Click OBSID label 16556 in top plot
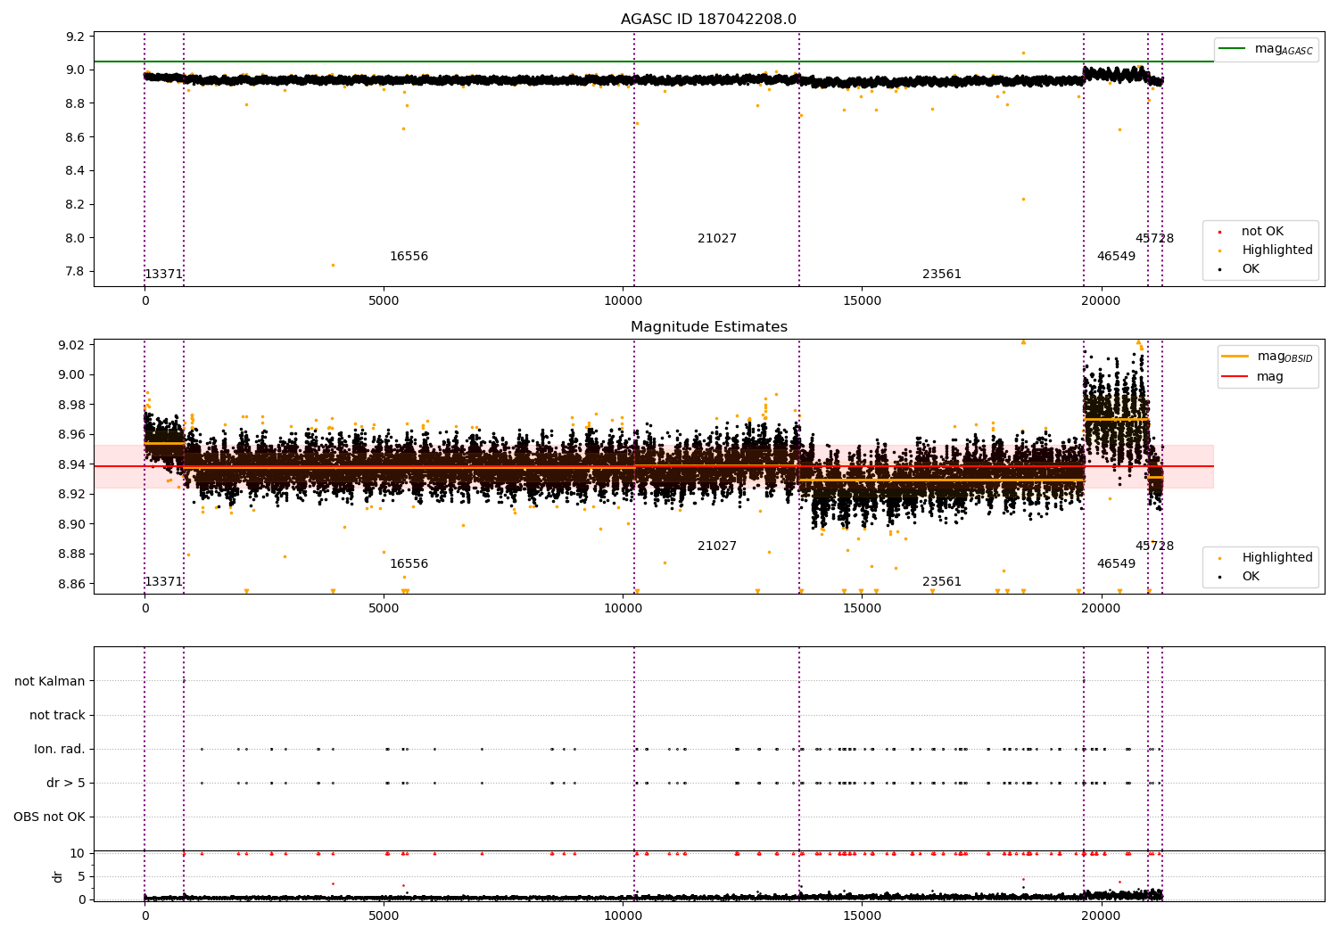The width and height of the screenshot is (1338, 936). click(409, 257)
